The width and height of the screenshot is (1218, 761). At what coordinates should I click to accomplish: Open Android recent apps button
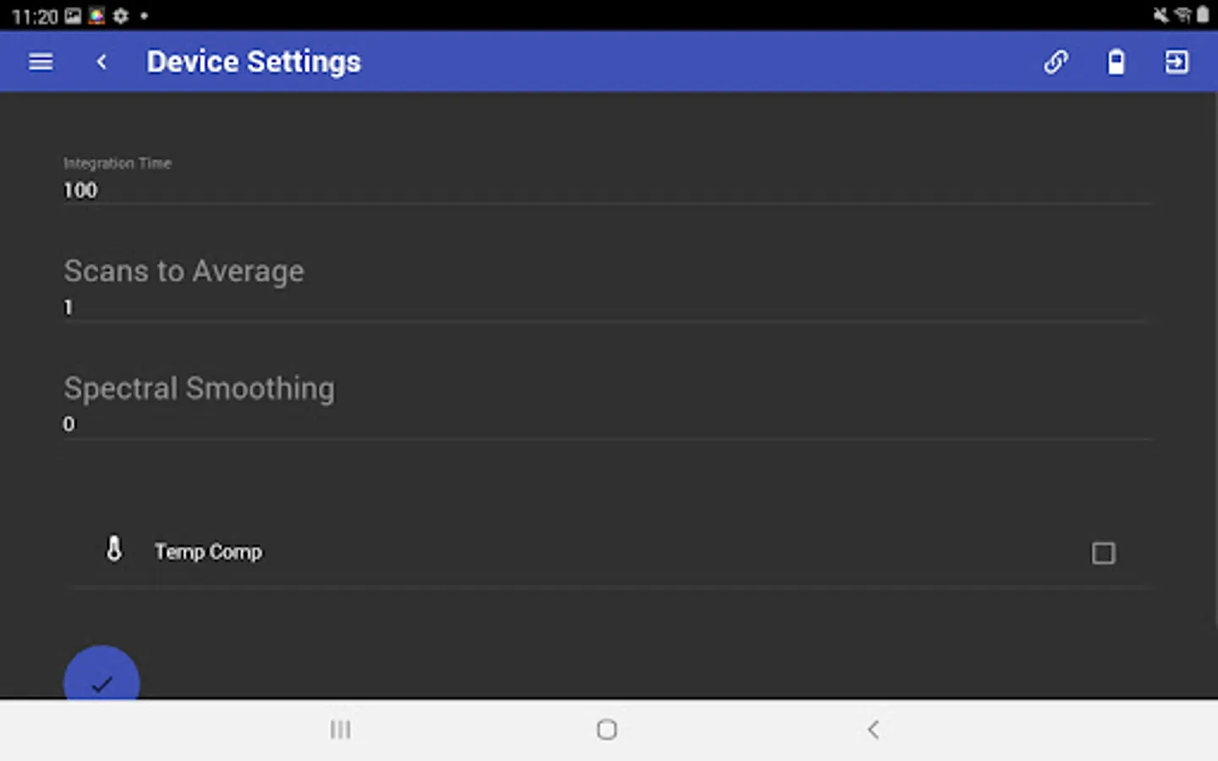point(340,729)
